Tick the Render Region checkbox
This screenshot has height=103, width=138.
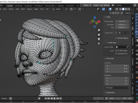click(116, 38)
